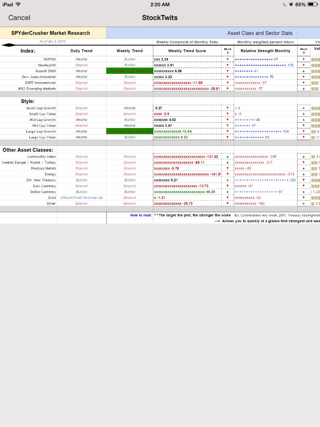Viewport: 320px width, 427px height.
Task: Tap the Cancel button
Action: pyautogui.click(x=19, y=18)
